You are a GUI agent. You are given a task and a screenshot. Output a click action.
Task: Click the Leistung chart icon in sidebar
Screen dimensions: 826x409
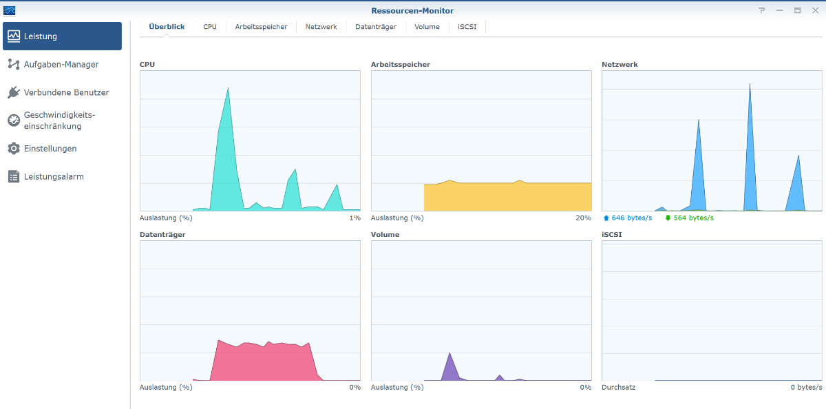pos(14,36)
